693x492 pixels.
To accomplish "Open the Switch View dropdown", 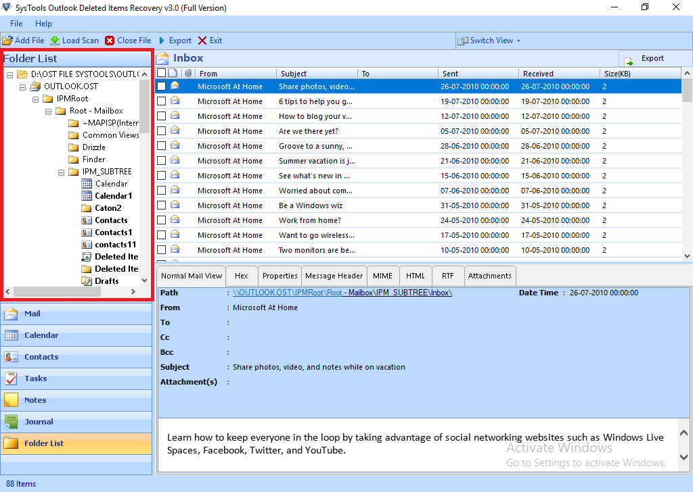I will [x=490, y=41].
